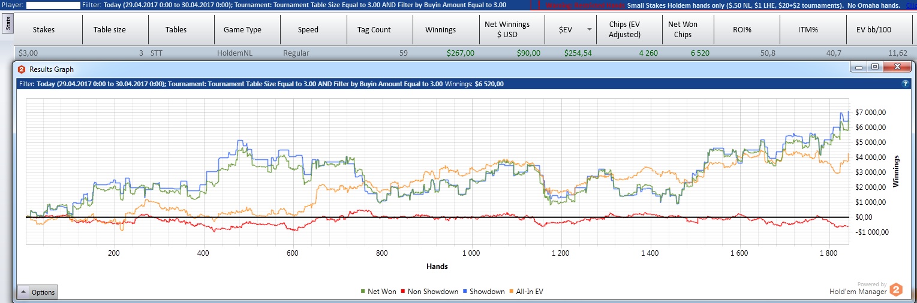Minimize the Results Graph window
The width and height of the screenshot is (917, 303).
pos(860,66)
